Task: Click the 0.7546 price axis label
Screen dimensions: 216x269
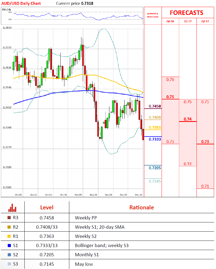Action: (7, 87)
